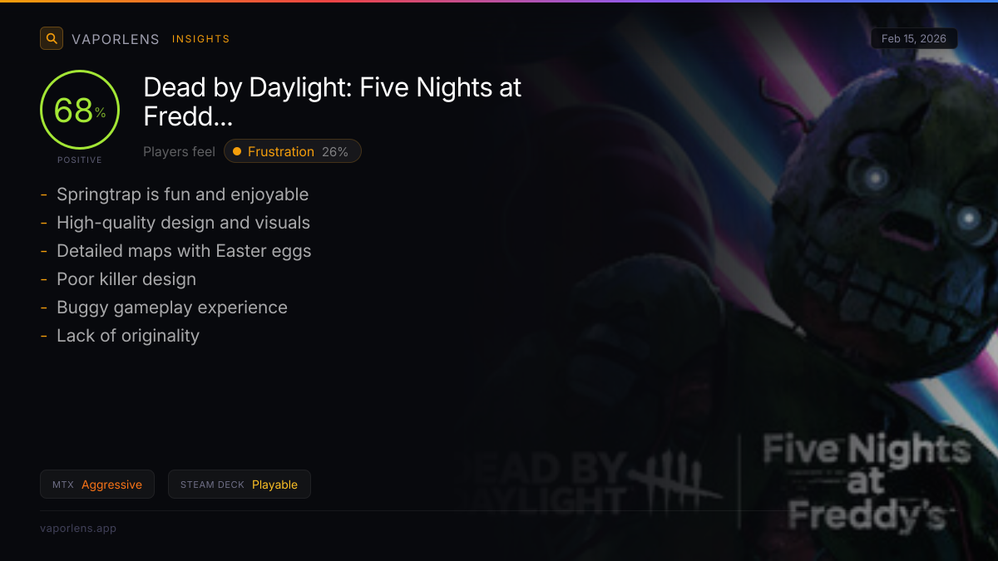Select "High-quality design and visuals" insight
This screenshot has width=998, height=561.
[183, 223]
